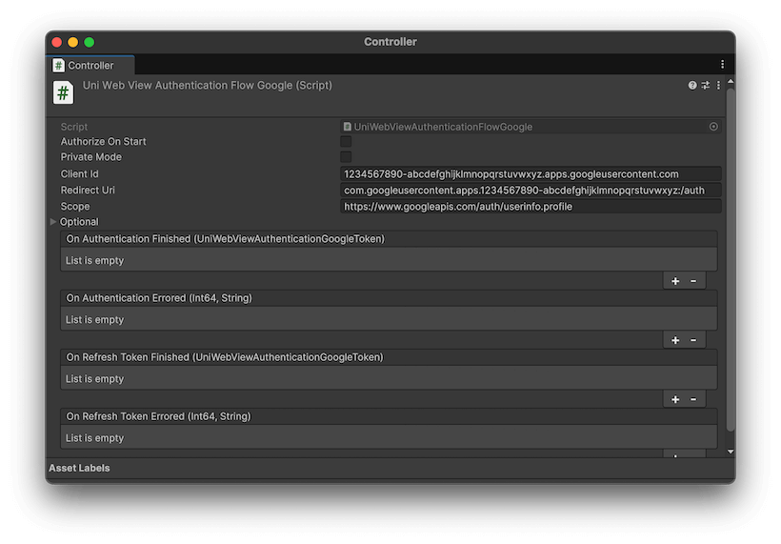Click the large green script icon in header

coord(63,92)
